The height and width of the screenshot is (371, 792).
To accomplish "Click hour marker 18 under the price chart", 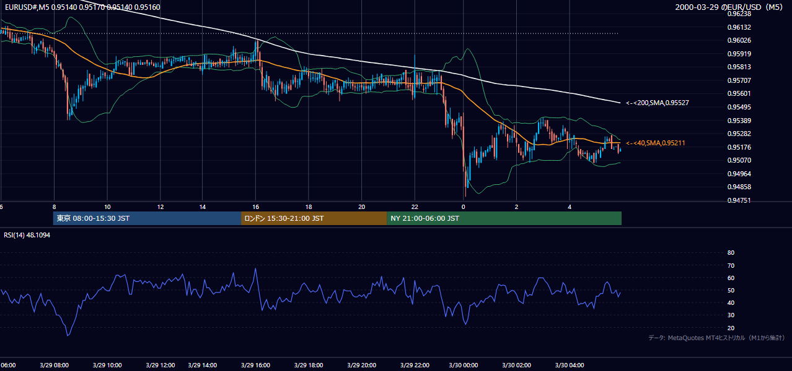I will tap(309, 207).
